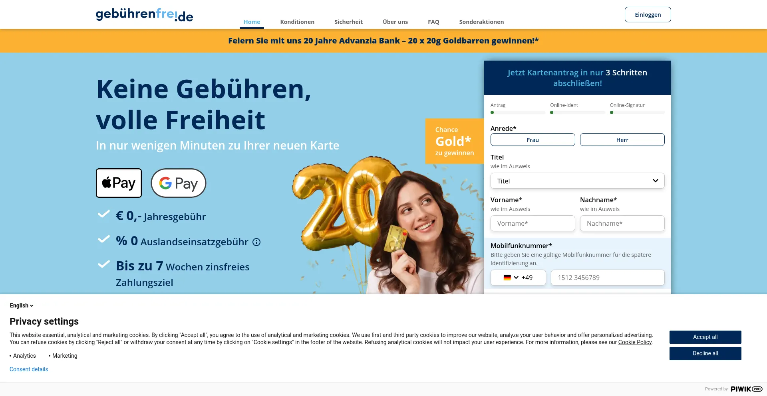The image size is (767, 396).
Task: Focus the Vorname input field
Action: (533, 223)
